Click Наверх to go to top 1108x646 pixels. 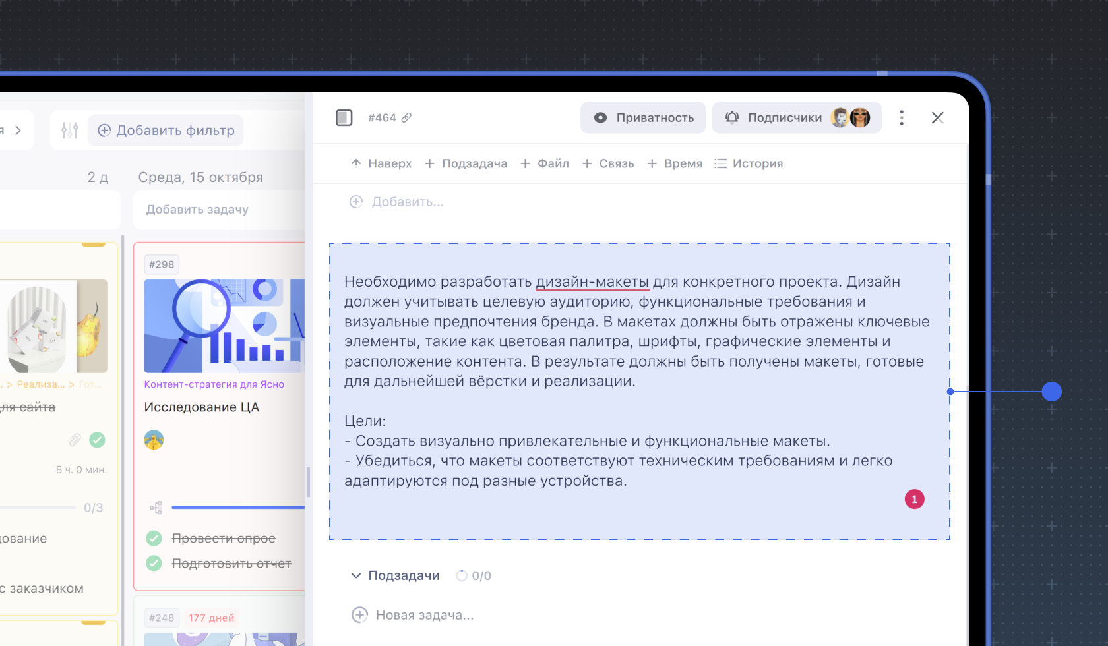pos(381,163)
